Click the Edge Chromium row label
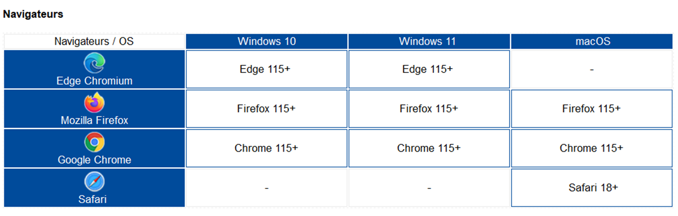 [x=94, y=81]
